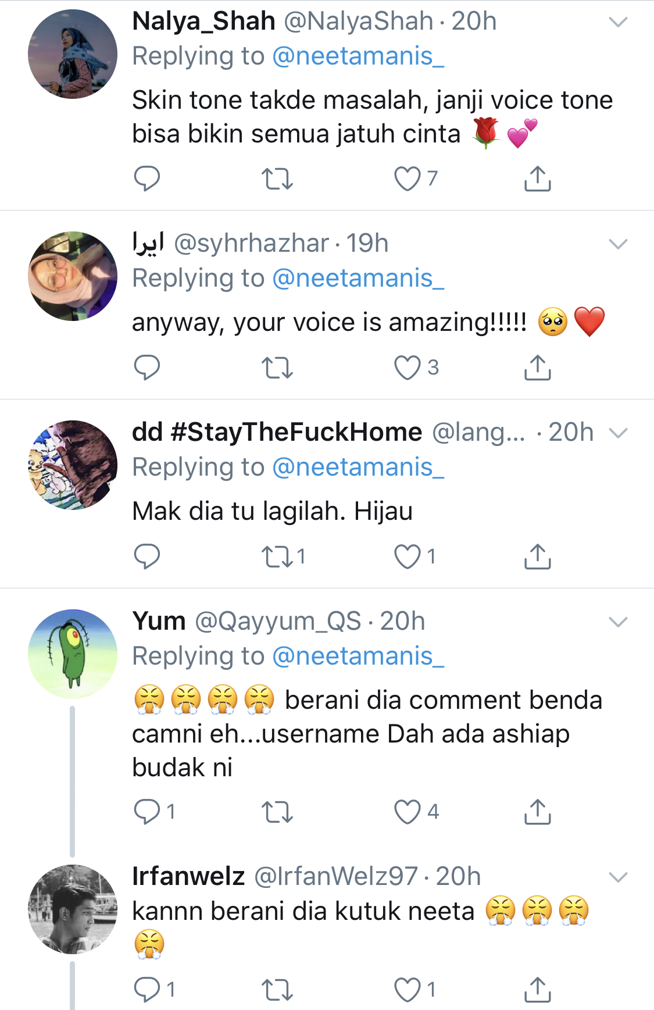
Task: Open options chevron on Nalya_Shah's tweet
Action: click(x=617, y=23)
